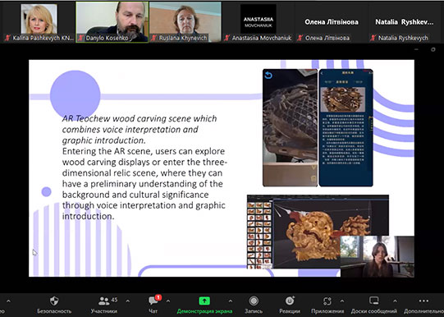This screenshot has width=444, height=317.
Task: Open the Apps (Приложения) icon
Action: click(327, 301)
